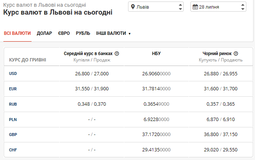The width and height of the screenshot is (255, 160).
Task: Select the ДОЛАР tab
Action: click(x=44, y=33)
